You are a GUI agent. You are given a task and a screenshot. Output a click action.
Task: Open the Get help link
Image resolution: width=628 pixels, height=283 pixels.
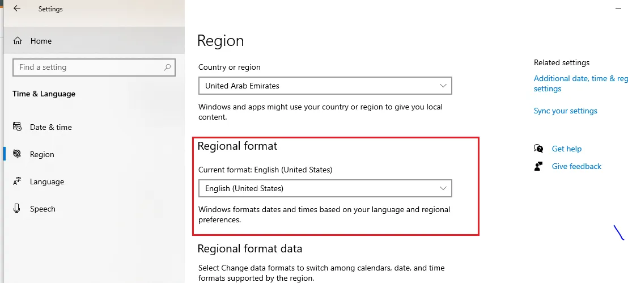pyautogui.click(x=566, y=149)
